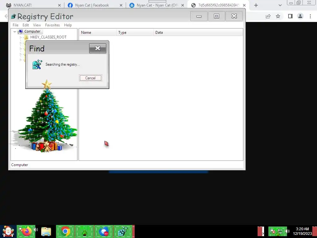
Task: Close the NYAN.CAT! tab
Action: [x=59, y=5]
